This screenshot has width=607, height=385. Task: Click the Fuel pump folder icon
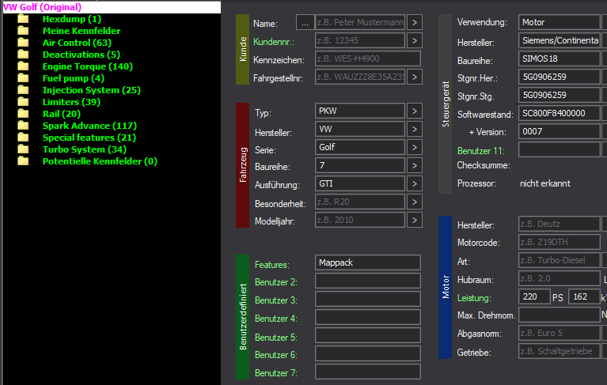coord(23,78)
